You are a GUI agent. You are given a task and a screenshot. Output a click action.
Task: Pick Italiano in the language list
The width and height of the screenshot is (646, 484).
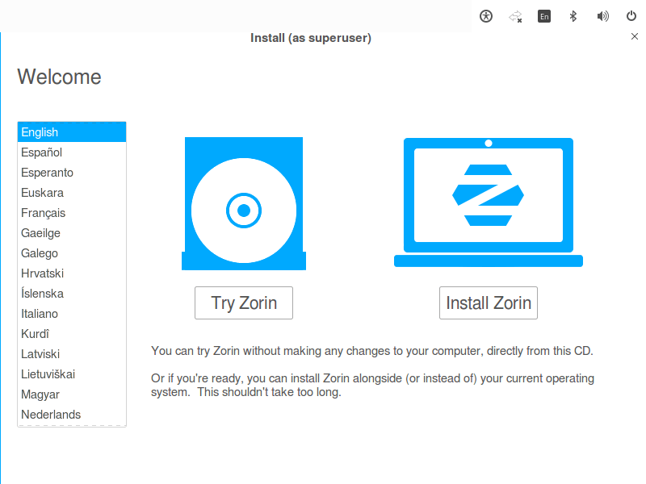(x=71, y=314)
